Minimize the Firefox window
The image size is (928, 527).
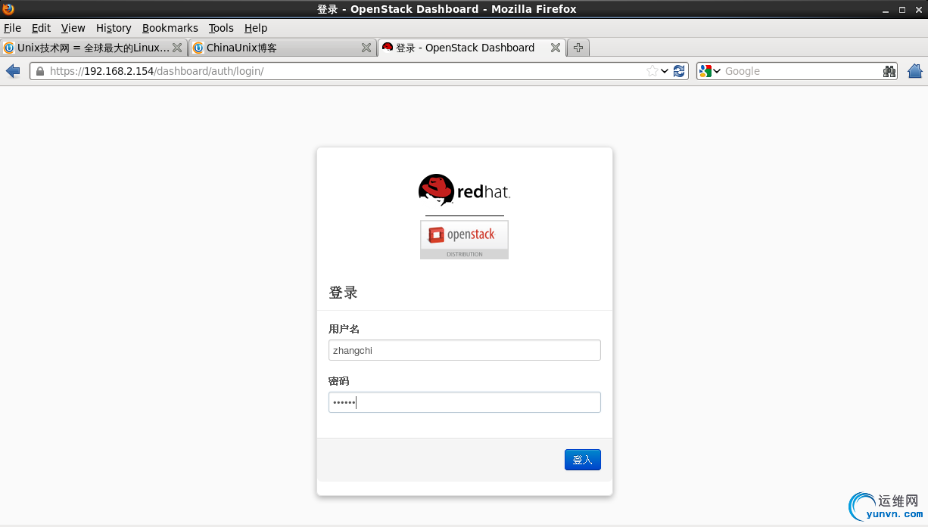[x=885, y=10]
